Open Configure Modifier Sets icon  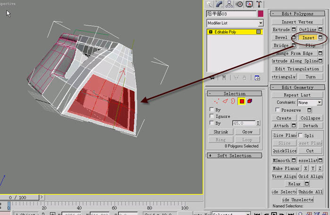click(x=257, y=78)
